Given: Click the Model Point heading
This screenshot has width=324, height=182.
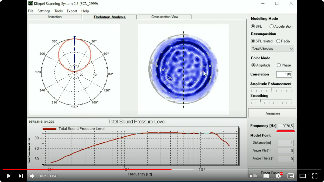Looking at the screenshot, I should click(260, 135).
